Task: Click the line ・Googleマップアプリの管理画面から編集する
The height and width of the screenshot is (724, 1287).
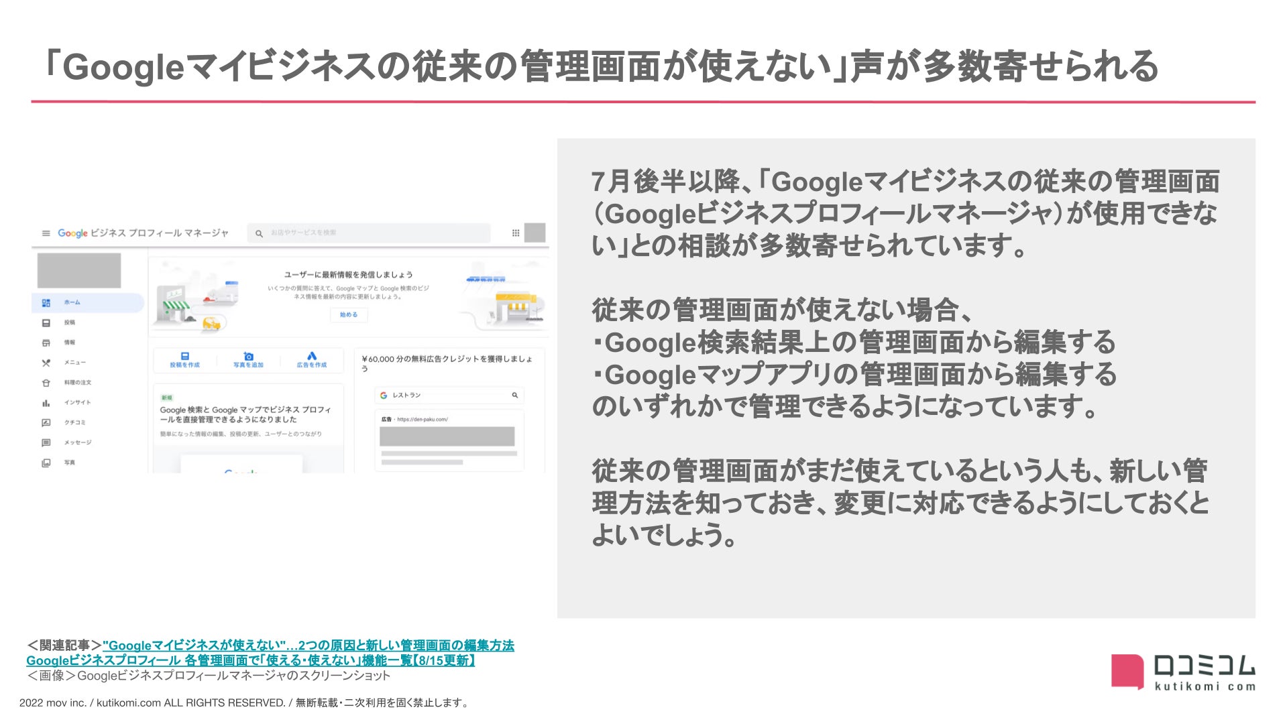Action: pos(854,375)
